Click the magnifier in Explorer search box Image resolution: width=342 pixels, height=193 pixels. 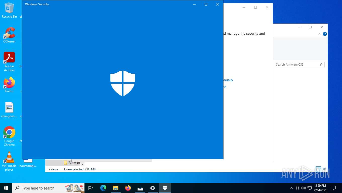(321, 65)
